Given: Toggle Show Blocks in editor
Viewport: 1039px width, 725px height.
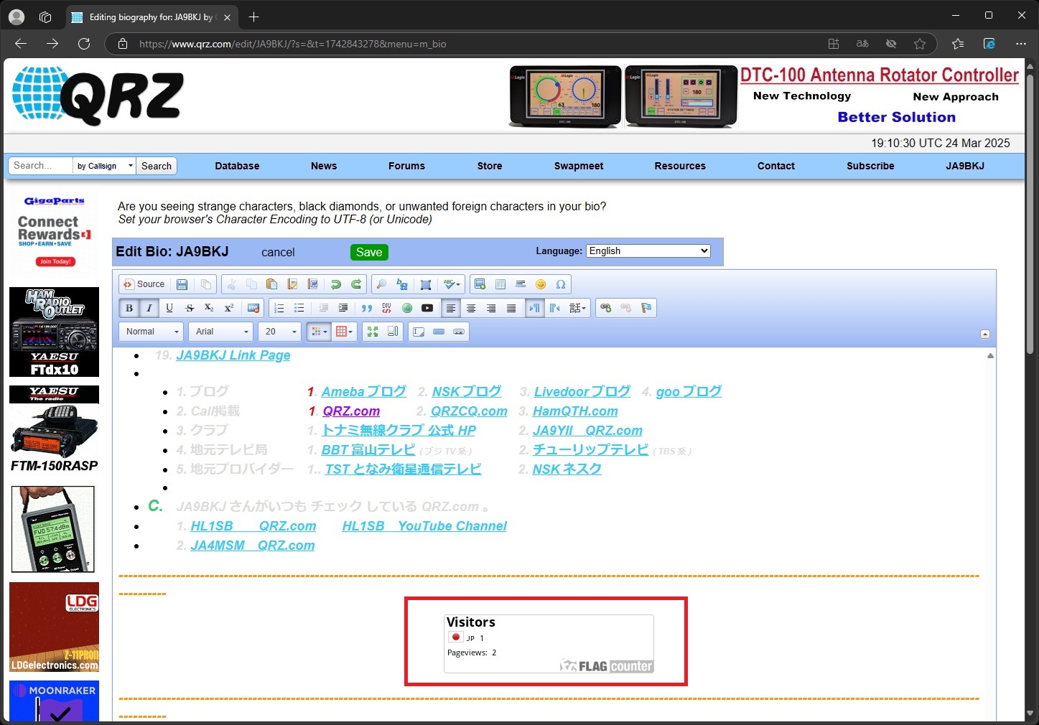Looking at the screenshot, I should (392, 332).
